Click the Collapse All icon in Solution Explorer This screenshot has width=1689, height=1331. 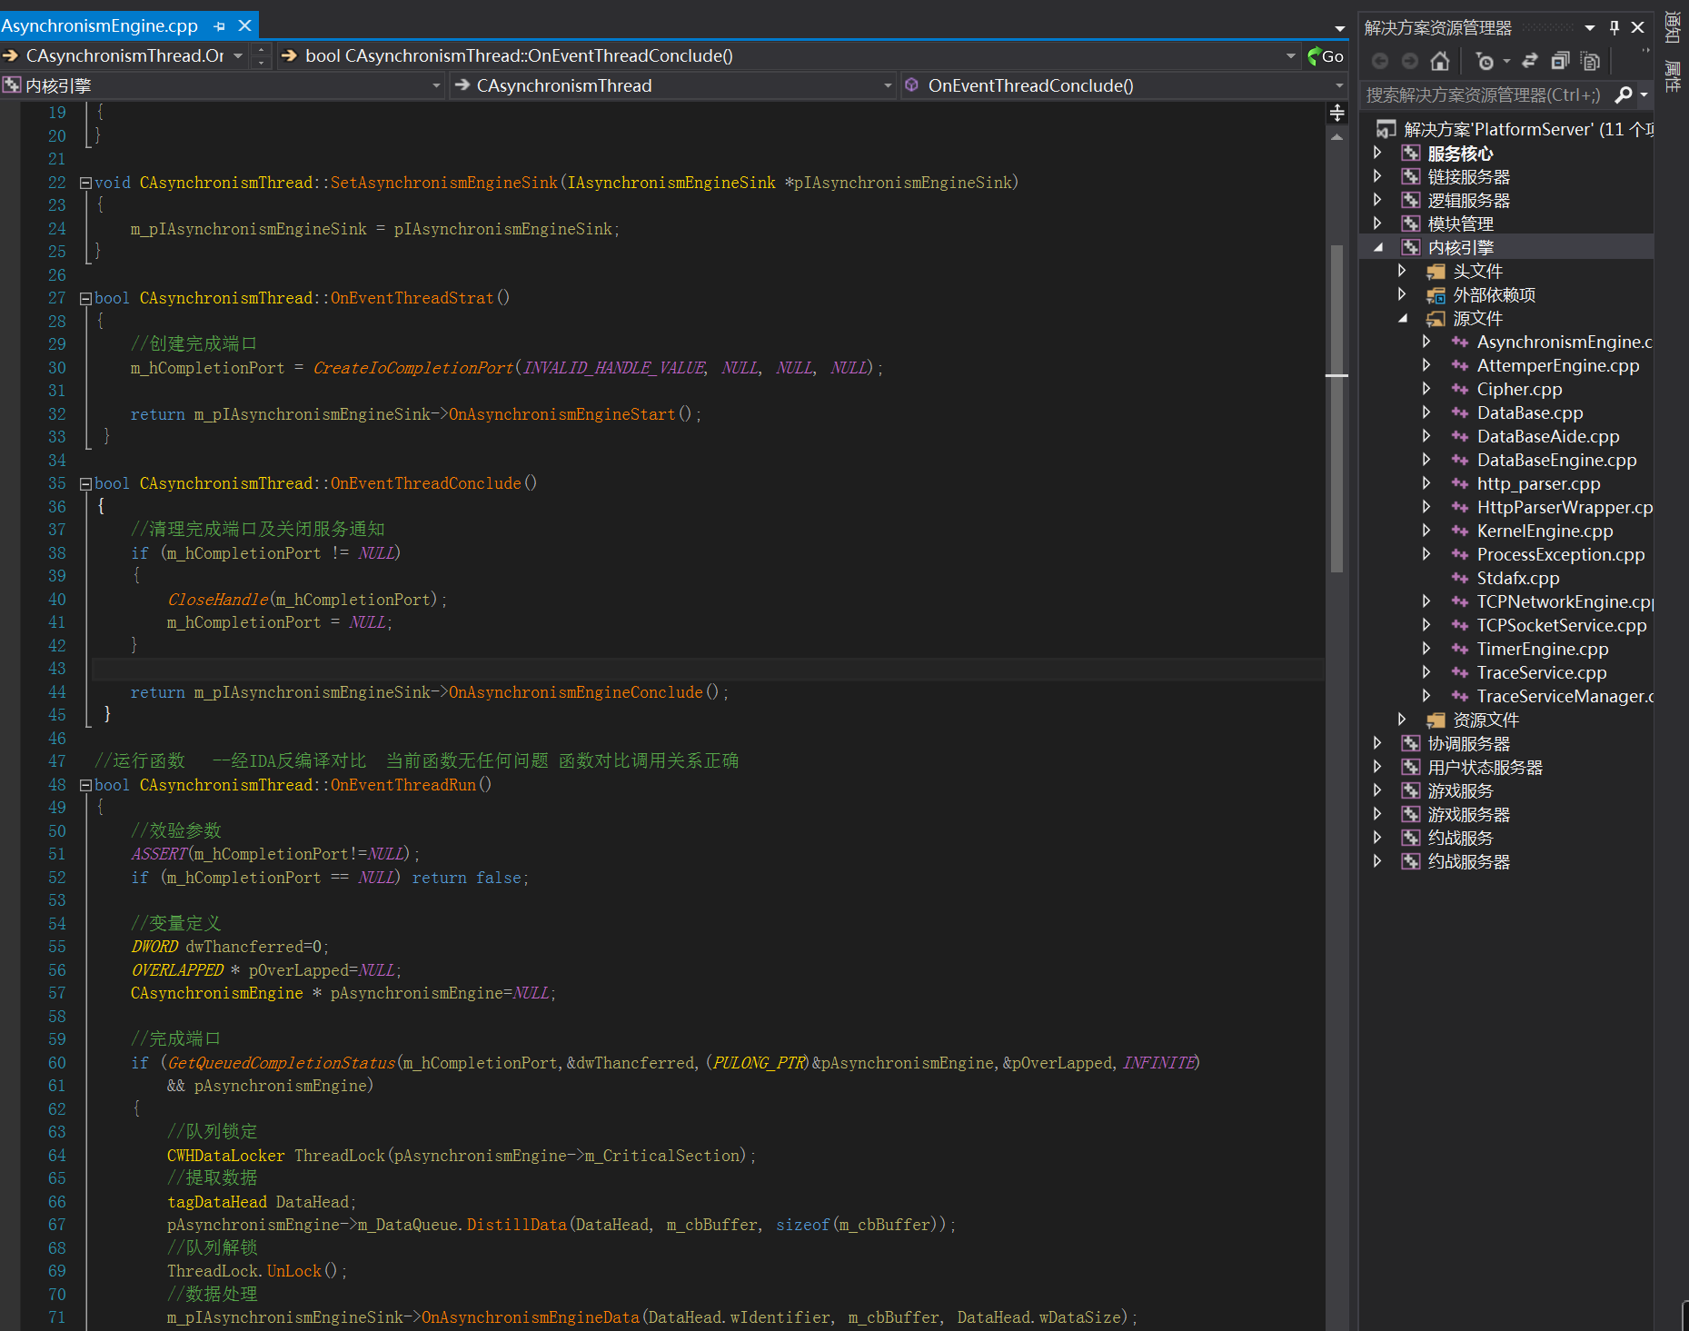pyautogui.click(x=1560, y=61)
